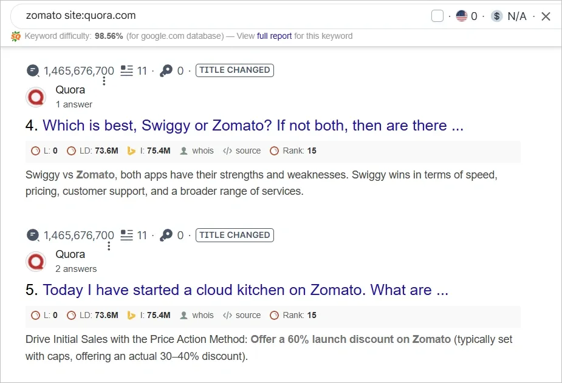Click the source link for result 4

click(248, 151)
